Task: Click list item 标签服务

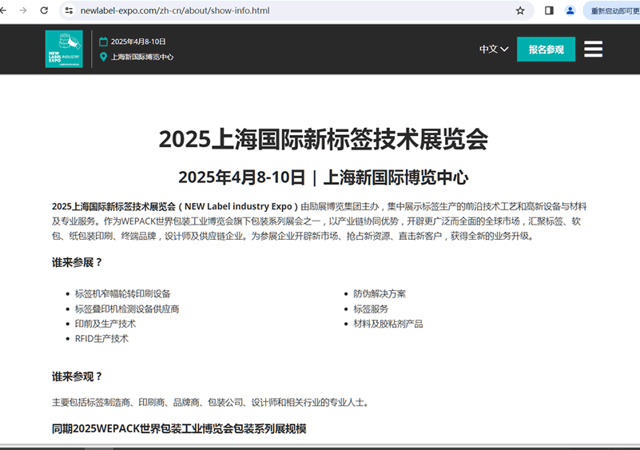Action: coord(371,309)
